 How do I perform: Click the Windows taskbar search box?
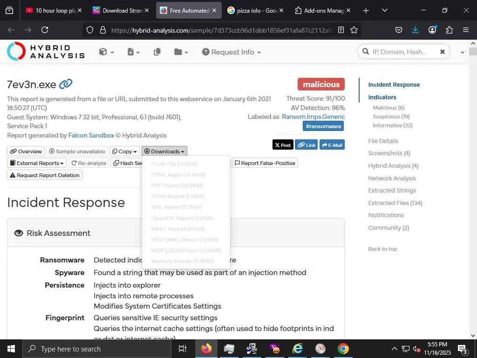tap(97, 349)
